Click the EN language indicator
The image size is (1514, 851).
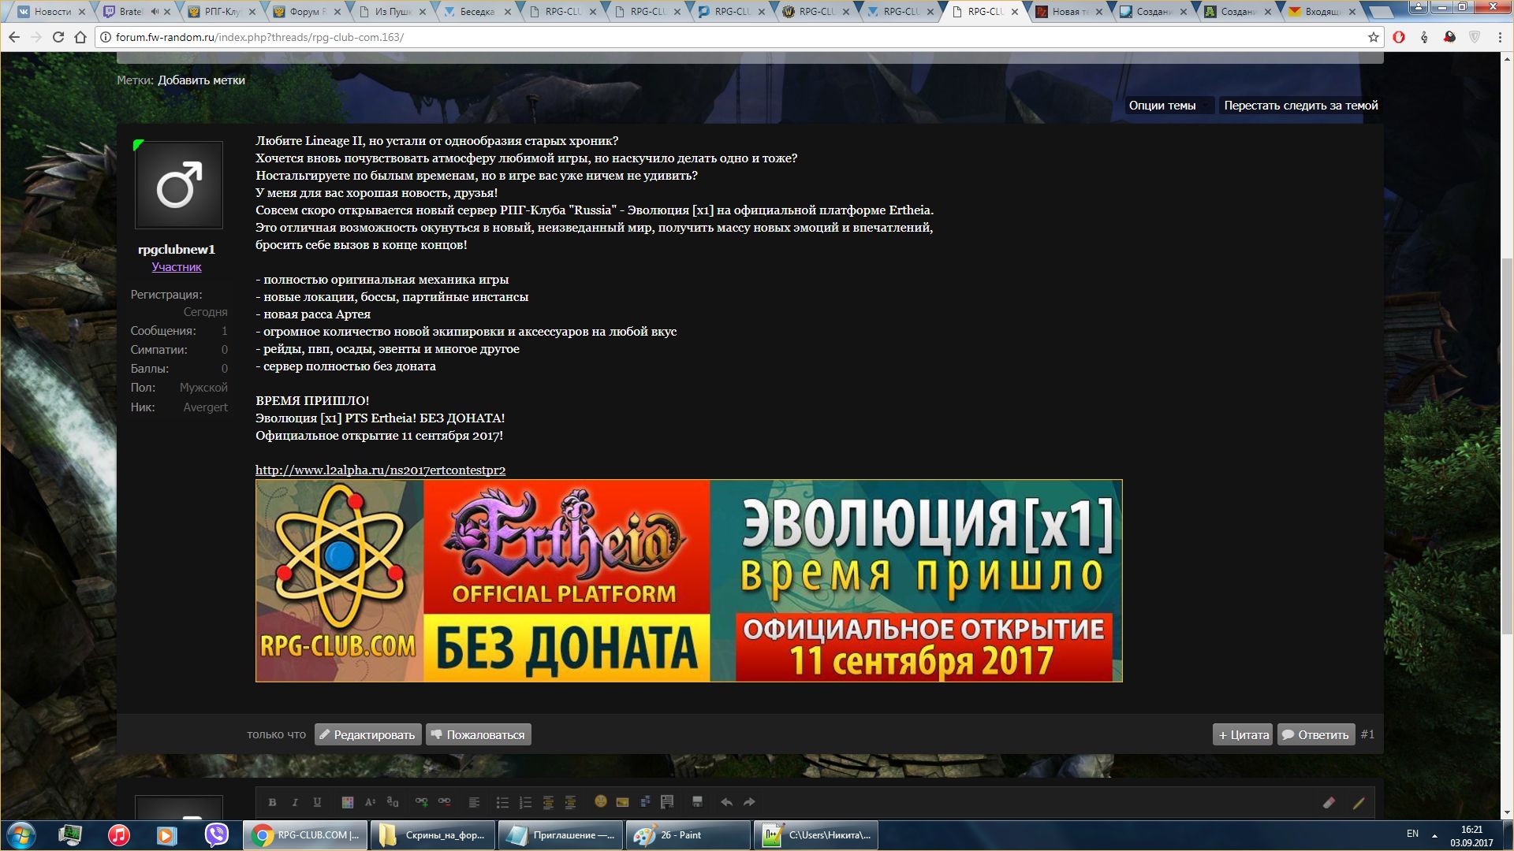tap(1412, 834)
